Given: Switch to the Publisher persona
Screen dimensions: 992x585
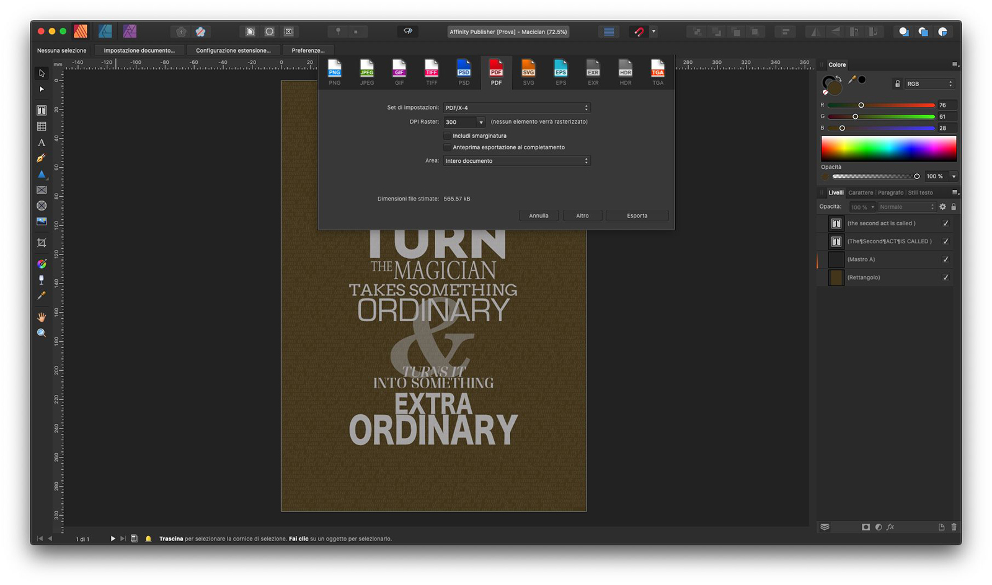Looking at the screenshot, I should 81,31.
